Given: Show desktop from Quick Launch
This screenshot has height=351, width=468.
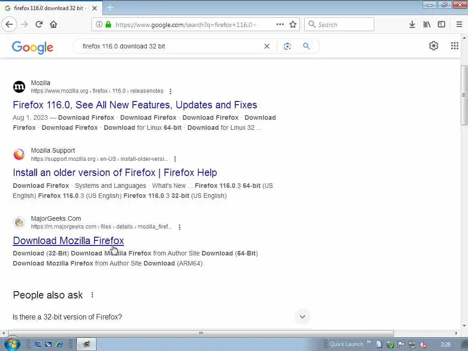Looking at the screenshot, I should tap(37, 345).
